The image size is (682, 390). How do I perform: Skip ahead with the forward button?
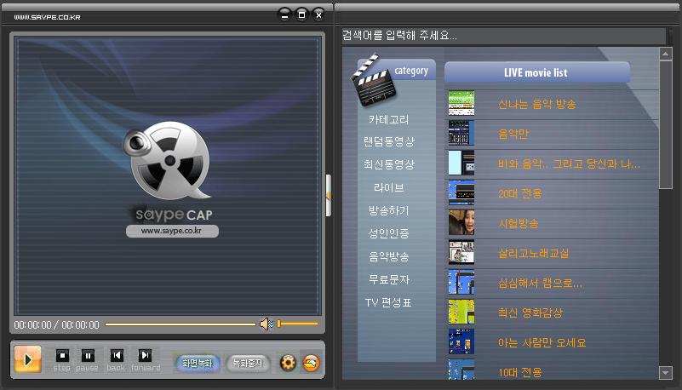click(145, 355)
